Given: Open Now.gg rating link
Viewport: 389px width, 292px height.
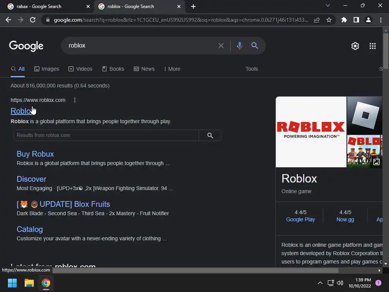Looking at the screenshot, I should tap(345, 219).
